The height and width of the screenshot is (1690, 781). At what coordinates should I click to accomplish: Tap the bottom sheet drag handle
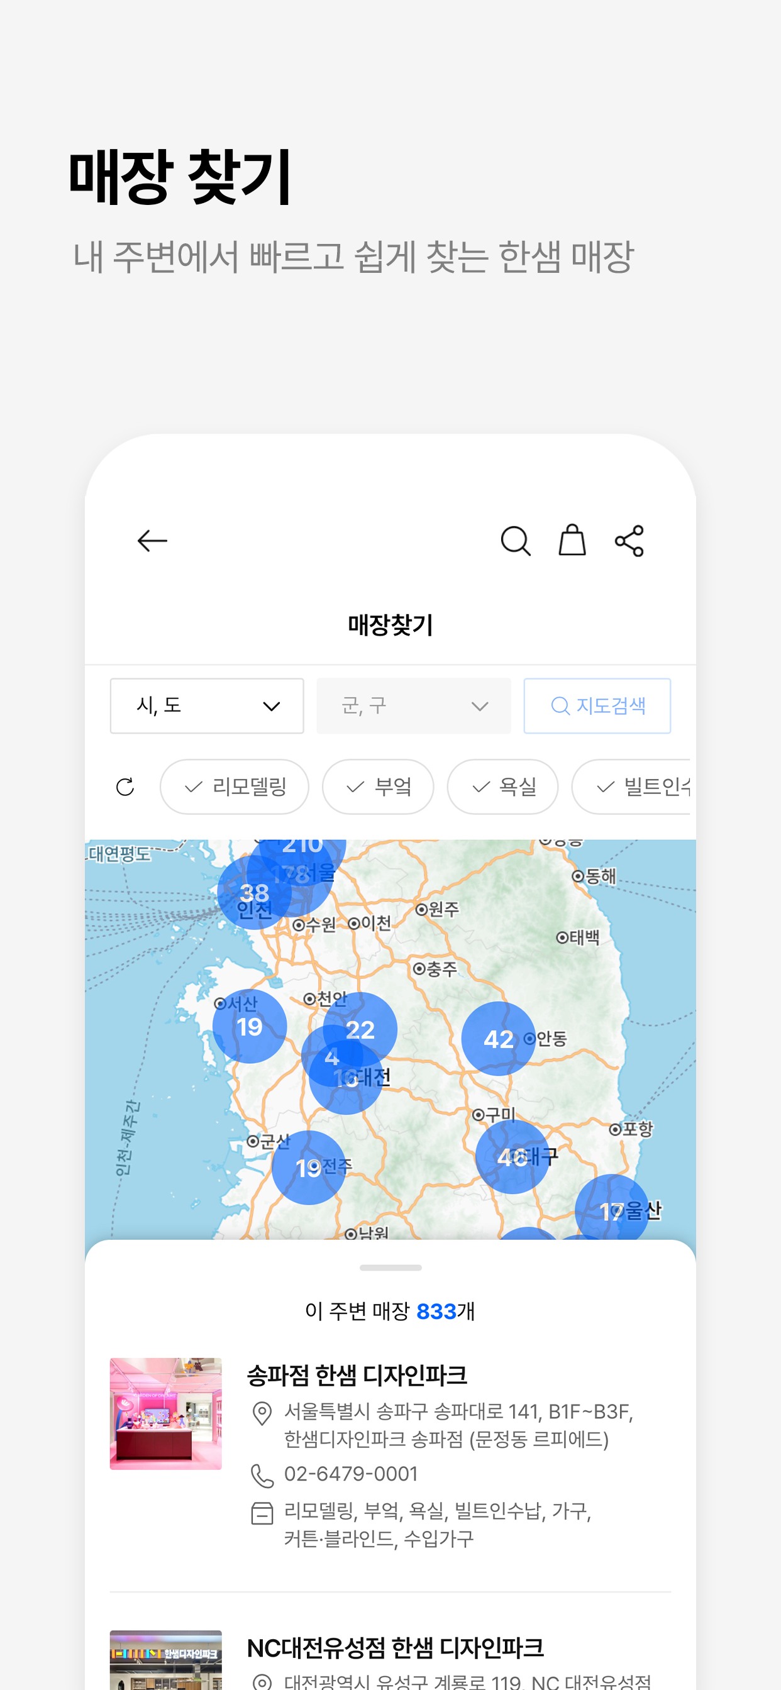click(x=390, y=1267)
